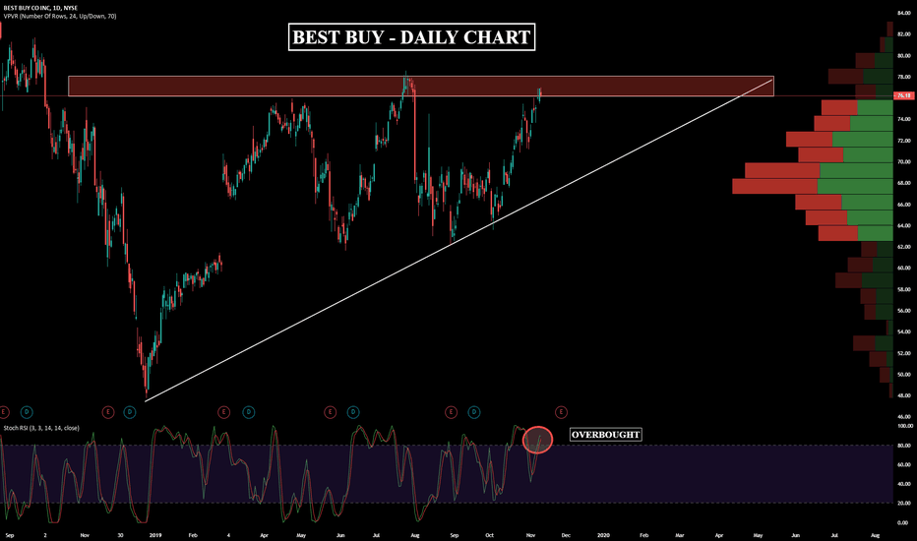Click the 40.00 Stoch RSI axis label
The height and width of the screenshot is (541, 917).
click(x=903, y=484)
